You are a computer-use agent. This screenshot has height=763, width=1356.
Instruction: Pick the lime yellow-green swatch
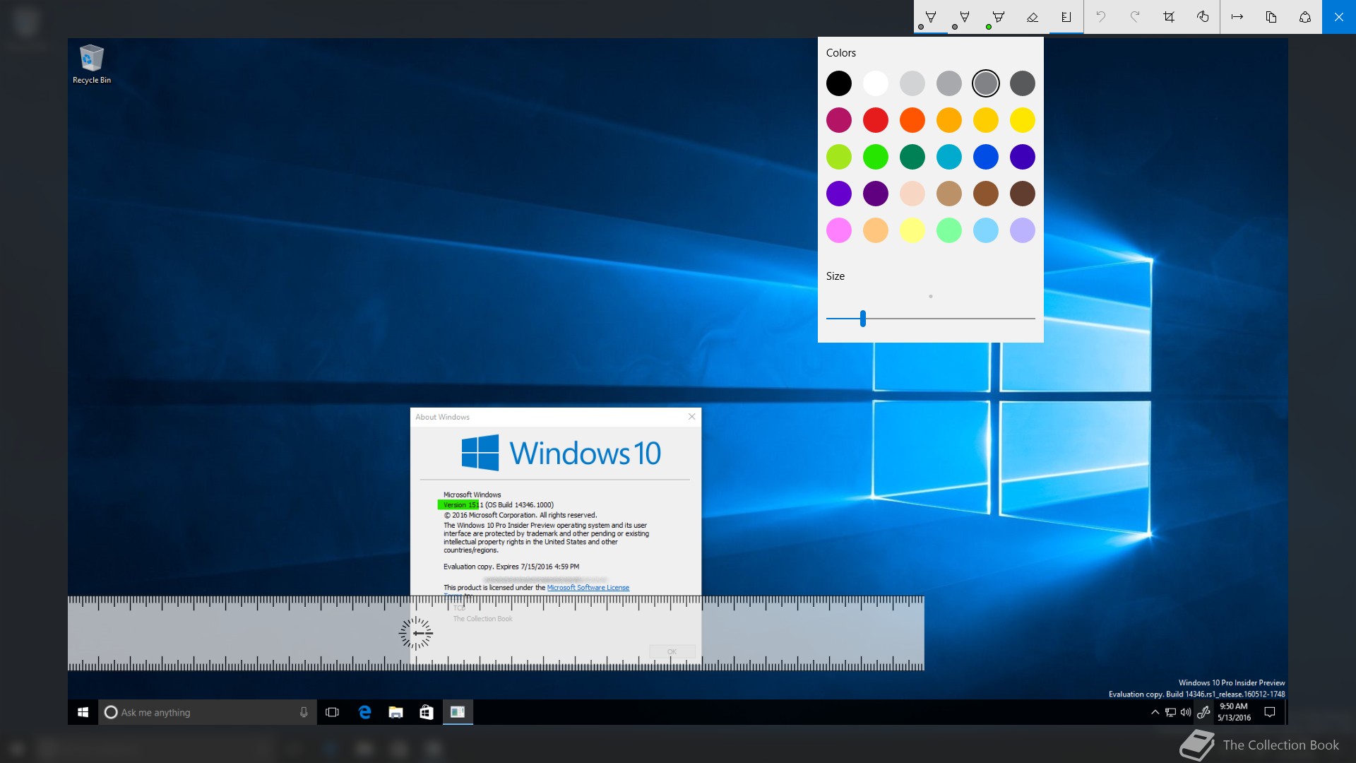tap(839, 157)
